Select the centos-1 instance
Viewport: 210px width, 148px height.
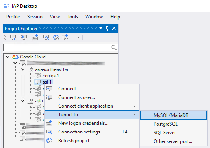coord(51,76)
